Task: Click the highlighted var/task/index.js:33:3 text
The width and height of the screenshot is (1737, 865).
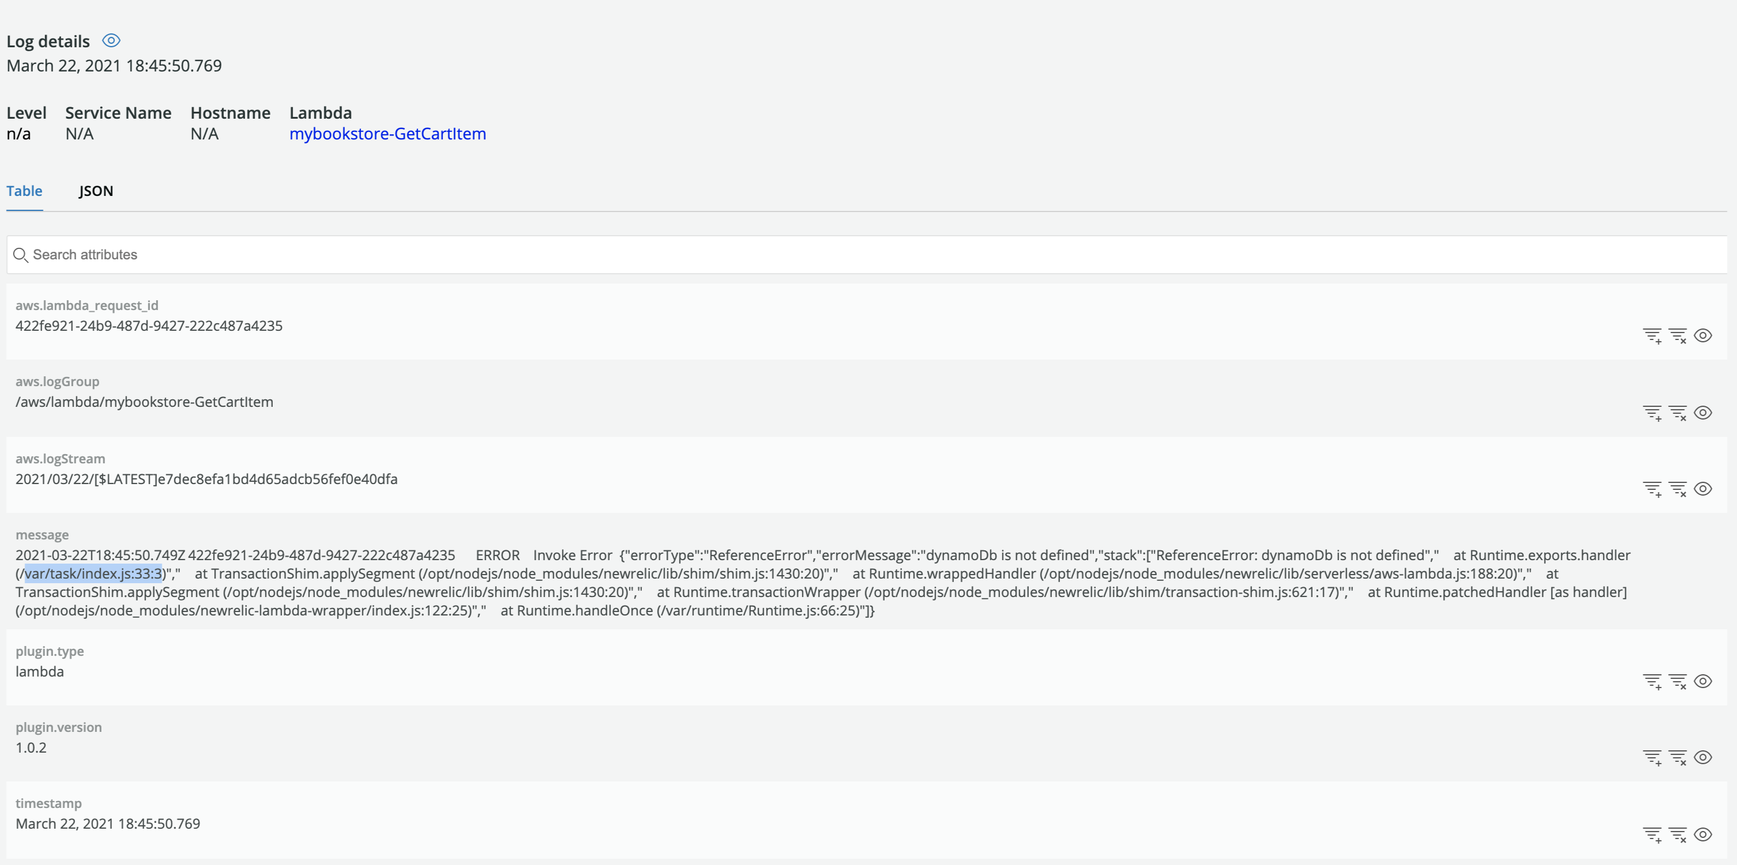Action: coord(93,573)
